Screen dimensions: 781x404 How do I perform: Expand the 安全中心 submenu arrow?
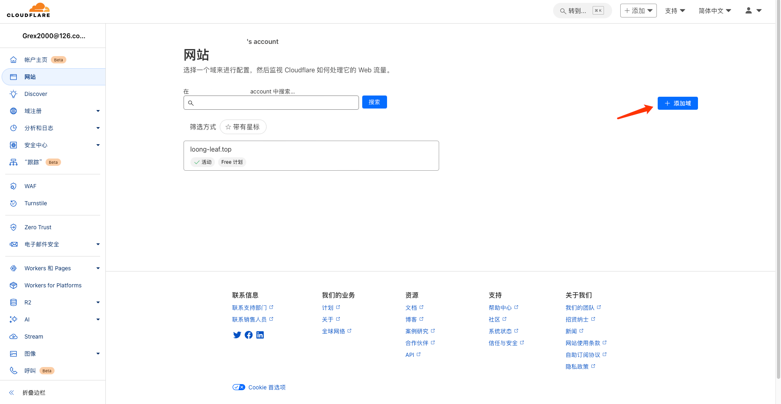click(98, 145)
